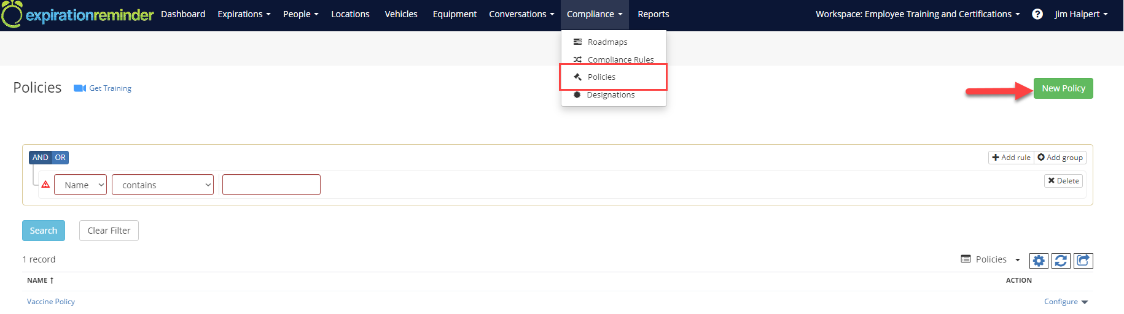
Task: Open the Locations page
Action: click(350, 14)
